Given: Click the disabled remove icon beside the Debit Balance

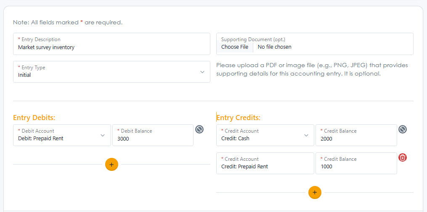Looking at the screenshot, I should pos(199,129).
